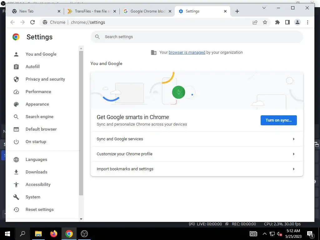Click the palette icon beside Appearance
This screenshot has height=240, width=320.
16,104
